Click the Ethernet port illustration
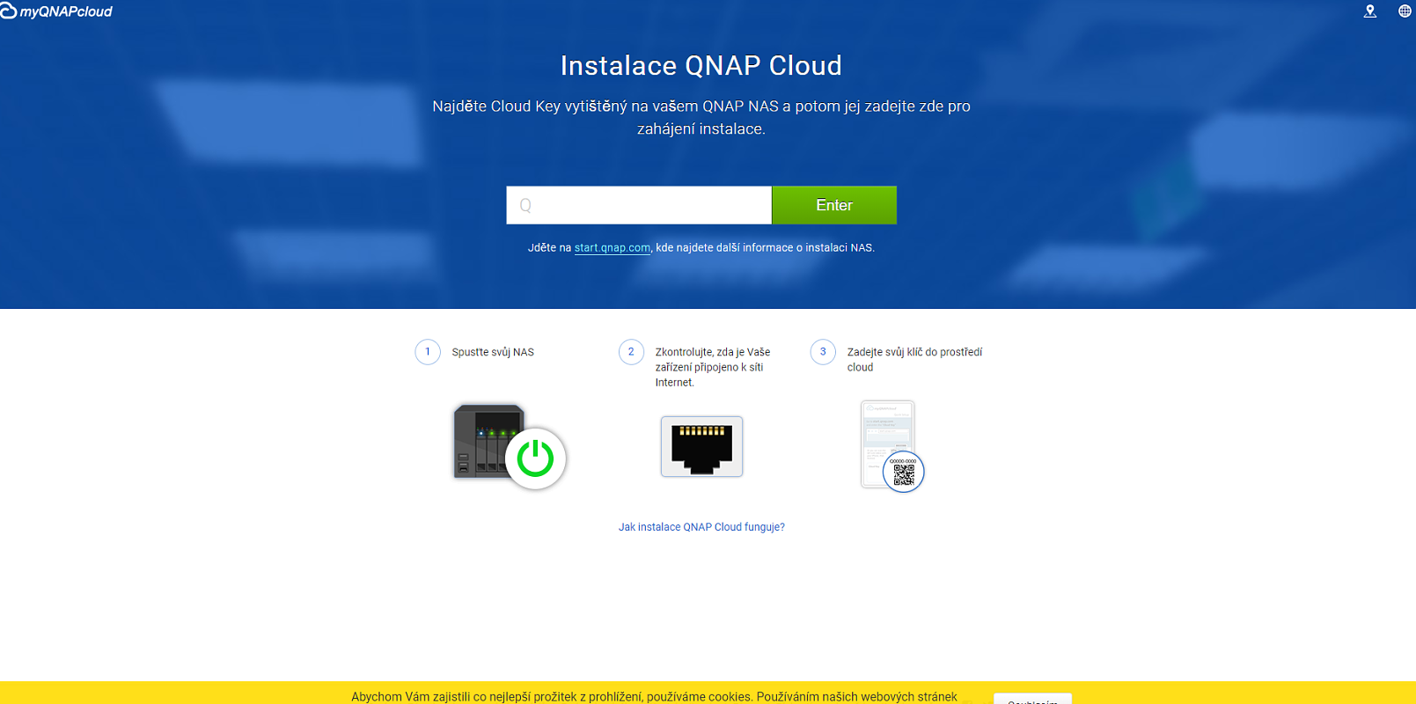The height and width of the screenshot is (704, 1416). (x=701, y=446)
